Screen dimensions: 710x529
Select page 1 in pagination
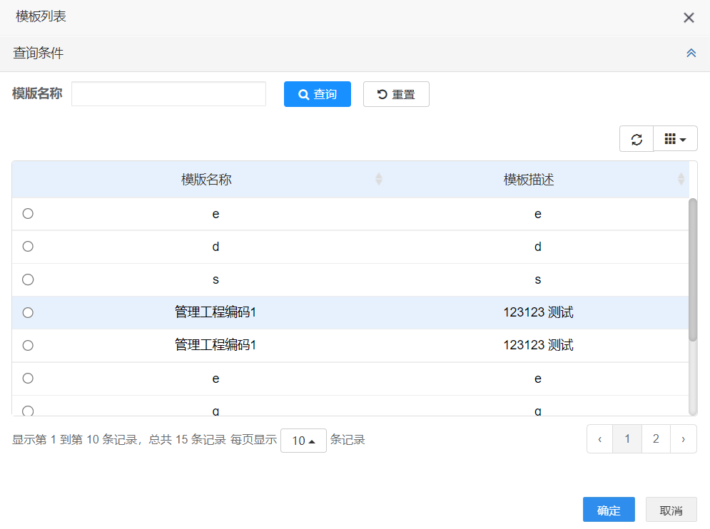(627, 439)
